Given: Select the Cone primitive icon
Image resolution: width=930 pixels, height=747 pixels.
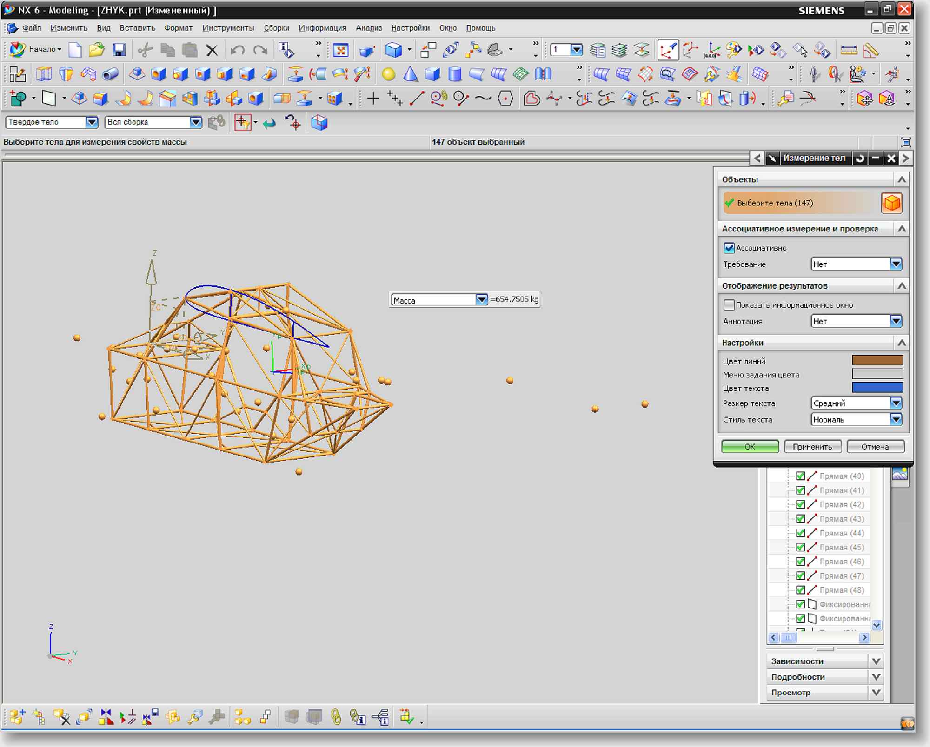Looking at the screenshot, I should [410, 74].
